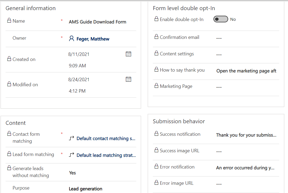Click the lock icon next to Success notification
This screenshot has width=288, height=193.
pyautogui.click(x=156, y=134)
